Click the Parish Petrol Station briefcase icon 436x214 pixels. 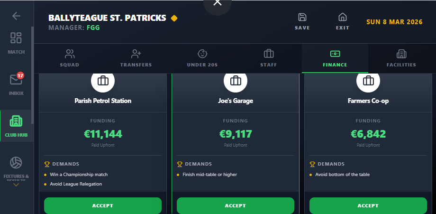103,82
